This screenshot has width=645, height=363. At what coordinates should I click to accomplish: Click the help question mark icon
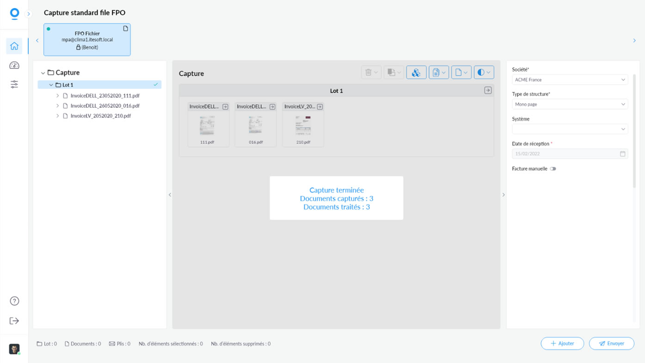coord(14,301)
